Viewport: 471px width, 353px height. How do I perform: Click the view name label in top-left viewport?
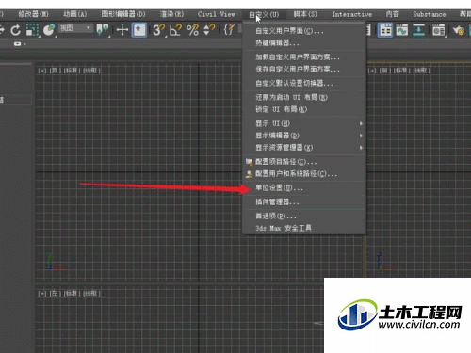[x=56, y=71]
